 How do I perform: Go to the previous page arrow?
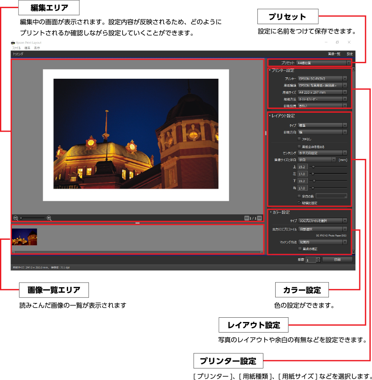(x=246, y=218)
